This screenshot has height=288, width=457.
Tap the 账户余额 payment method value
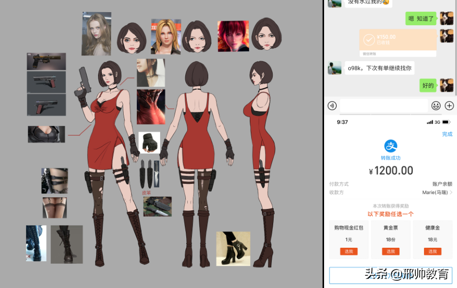coord(442,184)
